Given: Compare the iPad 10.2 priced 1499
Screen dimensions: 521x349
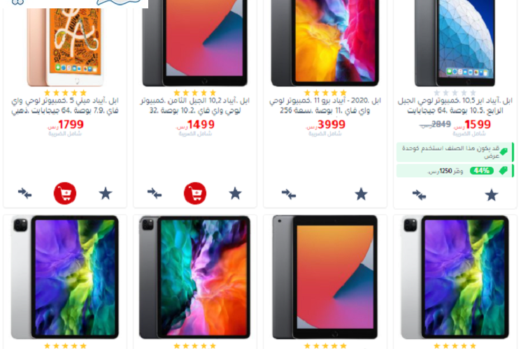Looking at the screenshot, I should (155, 193).
